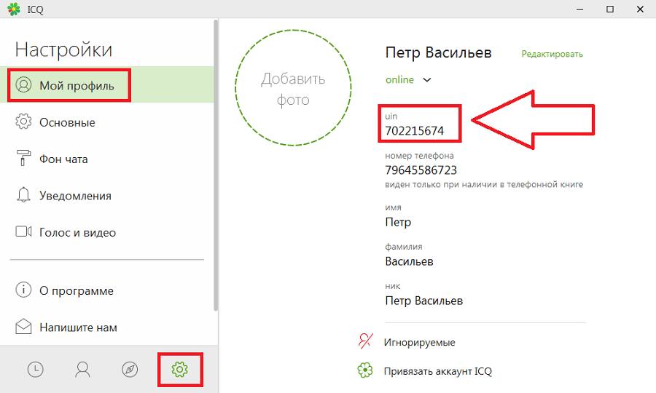656x393 pixels.
Task: Open the settings gear tab at the bottom
Action: coord(180,369)
